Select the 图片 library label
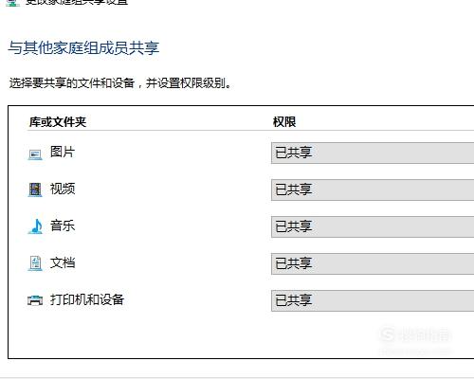This screenshot has width=474, height=379. pos(63,152)
